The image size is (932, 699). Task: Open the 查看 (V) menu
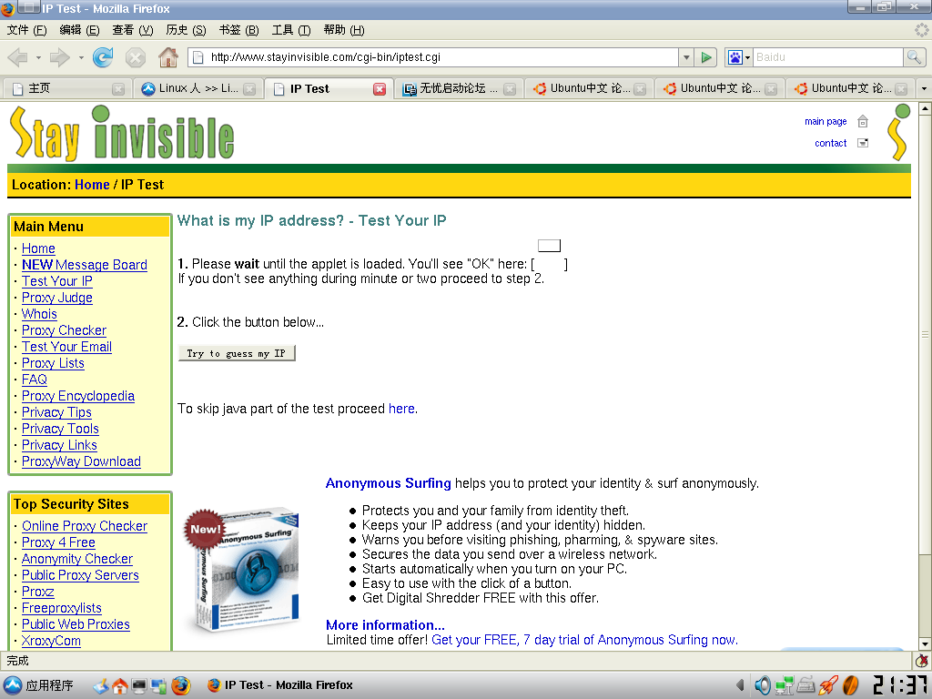click(133, 30)
